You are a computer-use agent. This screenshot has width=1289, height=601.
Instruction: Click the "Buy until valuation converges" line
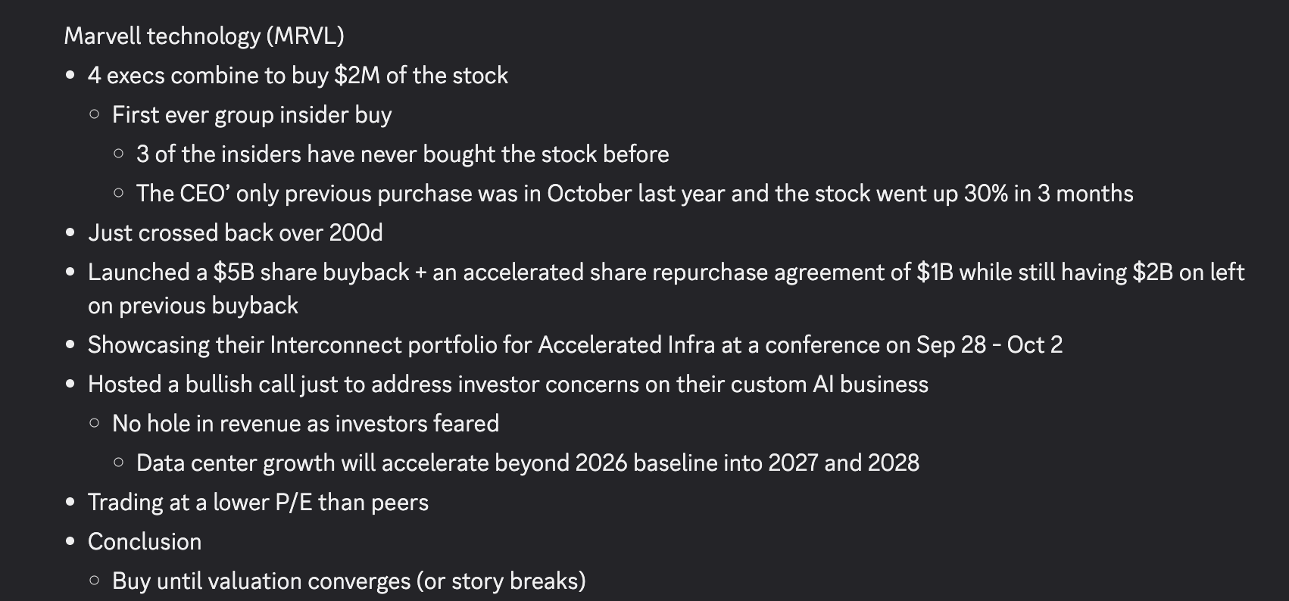click(x=348, y=581)
